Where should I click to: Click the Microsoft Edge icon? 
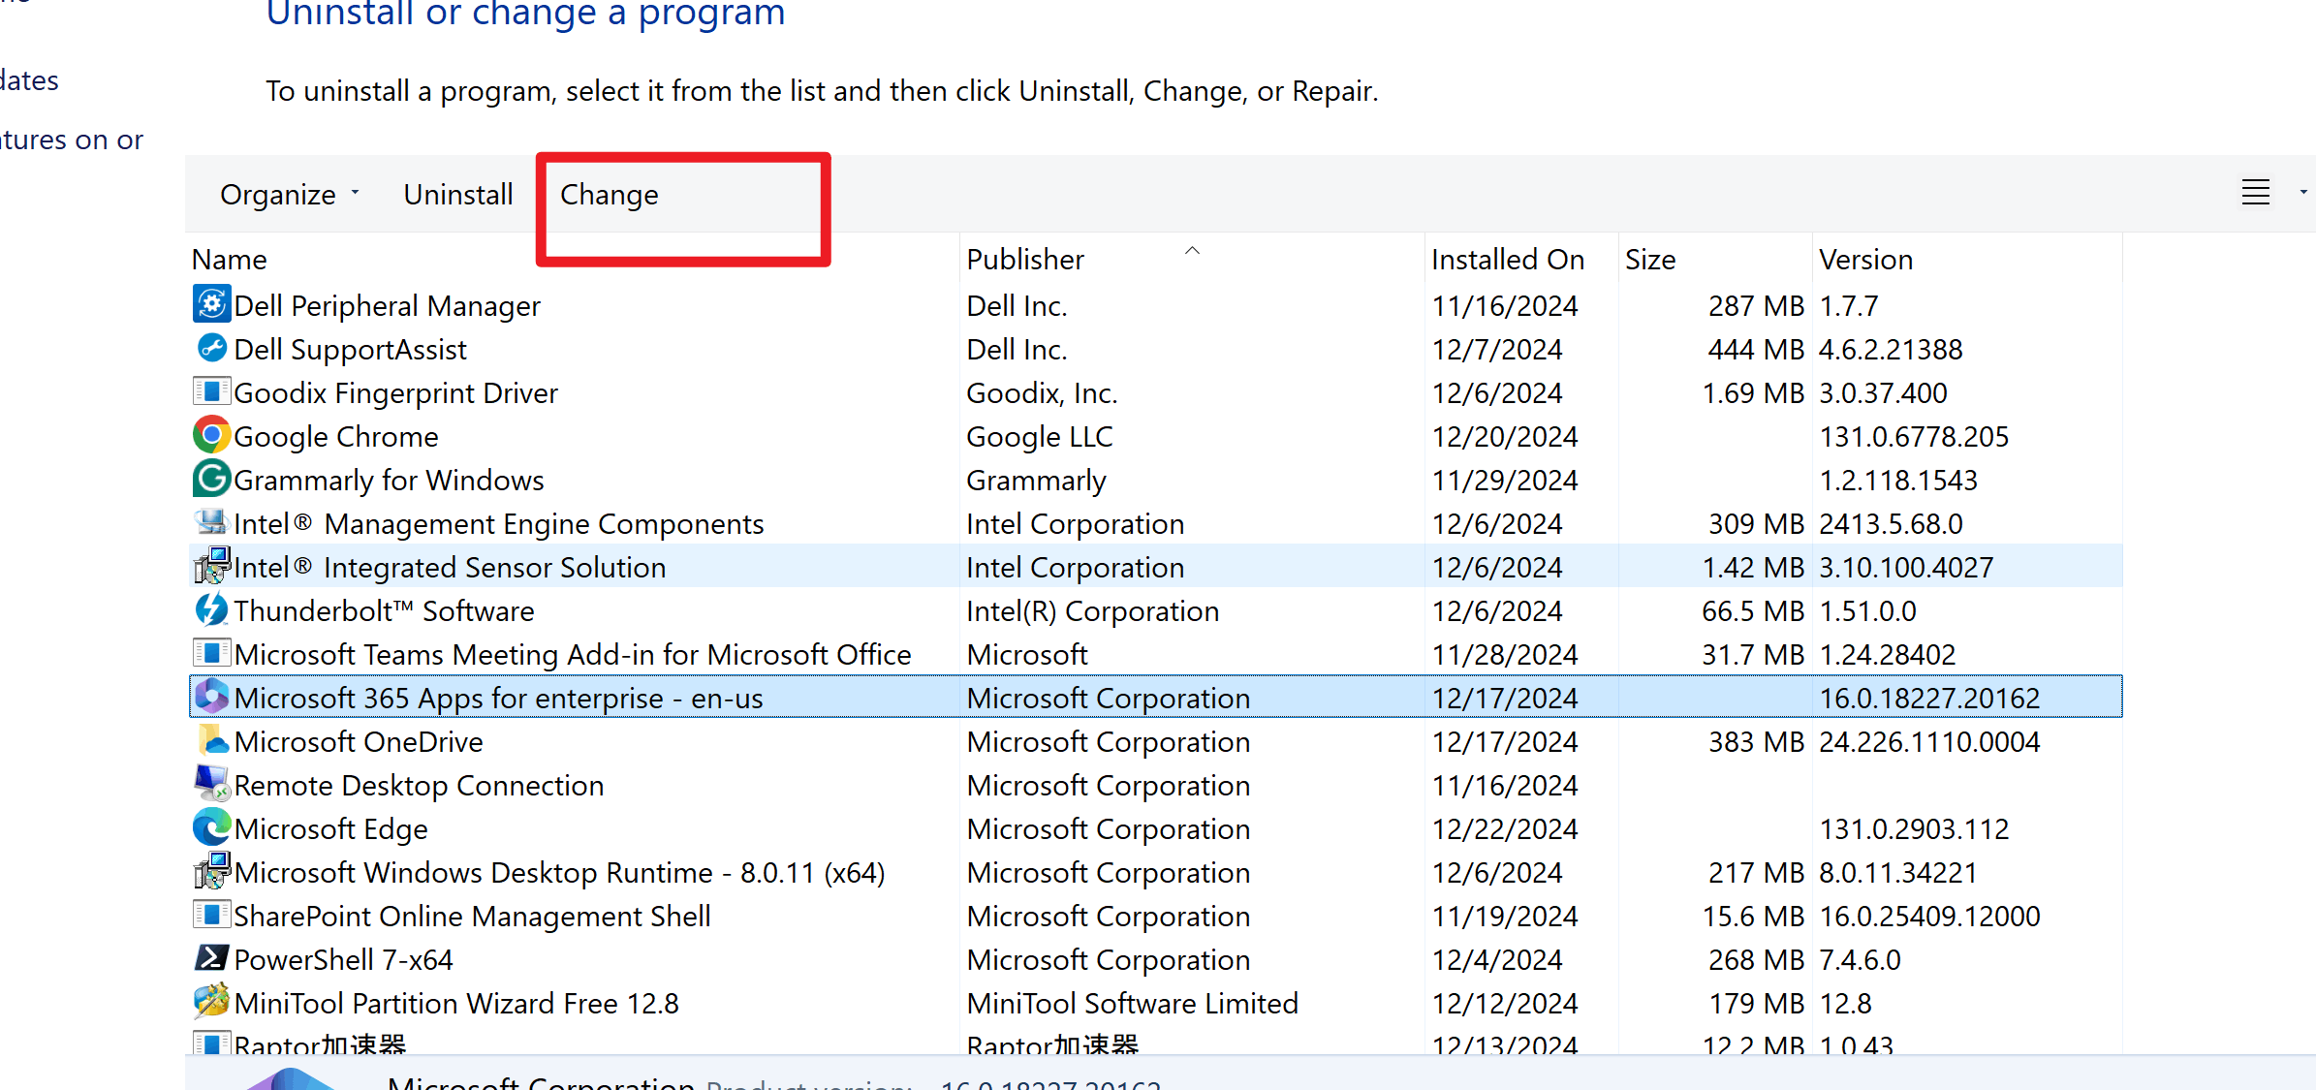[211, 828]
